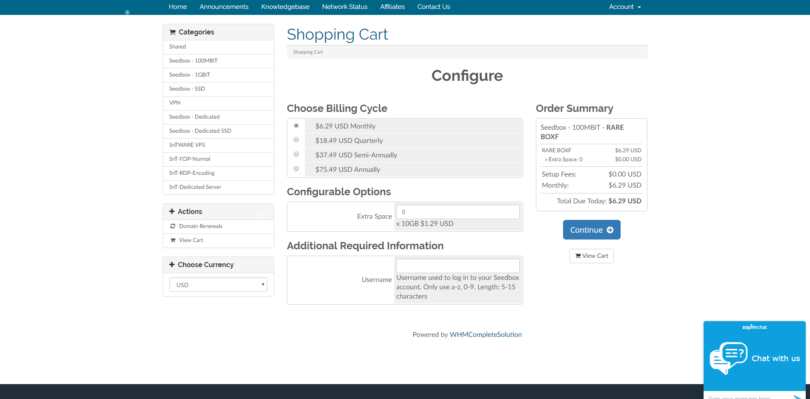Click the plus icon on the Actions panel
This screenshot has width=810, height=399.
tap(172, 211)
